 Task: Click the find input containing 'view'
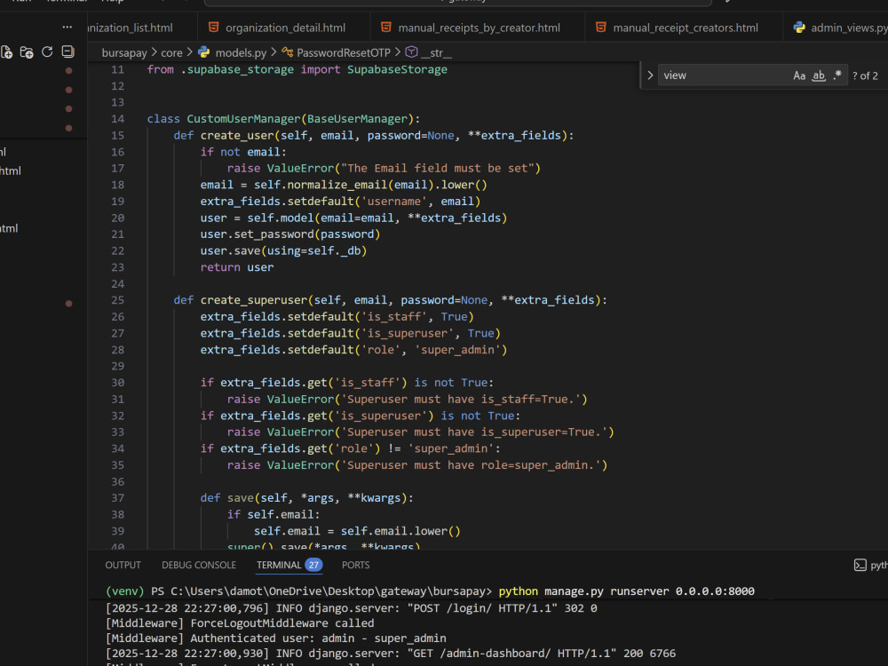click(725, 75)
